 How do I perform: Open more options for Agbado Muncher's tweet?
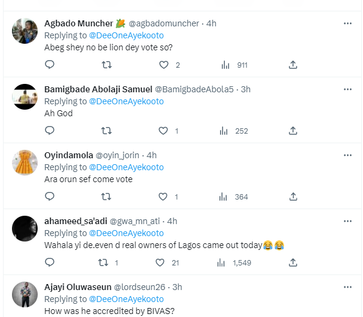(347, 23)
